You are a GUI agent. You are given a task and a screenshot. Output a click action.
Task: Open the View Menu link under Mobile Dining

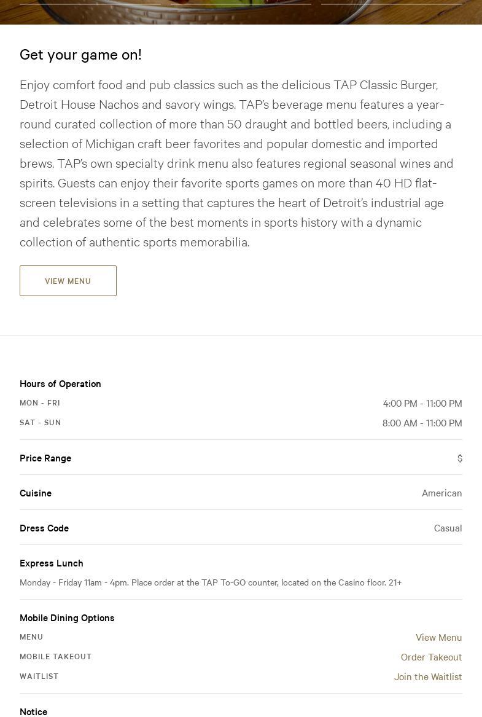438,637
